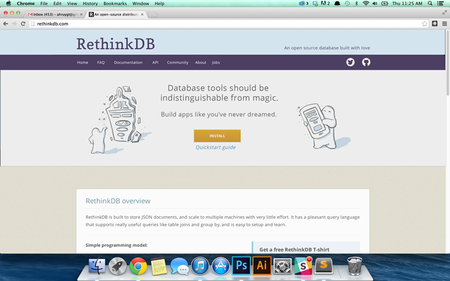The height and width of the screenshot is (281, 450).
Task: Click 'Get a free RethinkDB T-shirt' heading
Action: coord(294,250)
